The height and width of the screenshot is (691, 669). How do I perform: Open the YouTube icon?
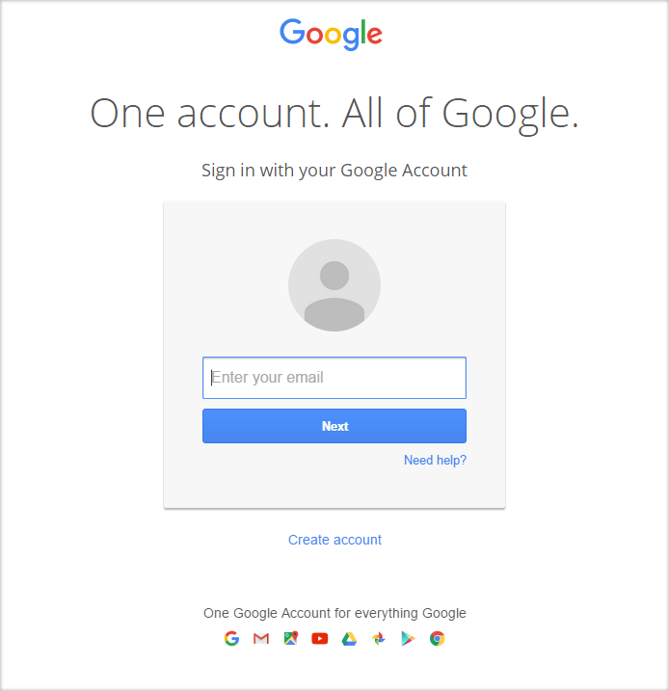click(319, 639)
